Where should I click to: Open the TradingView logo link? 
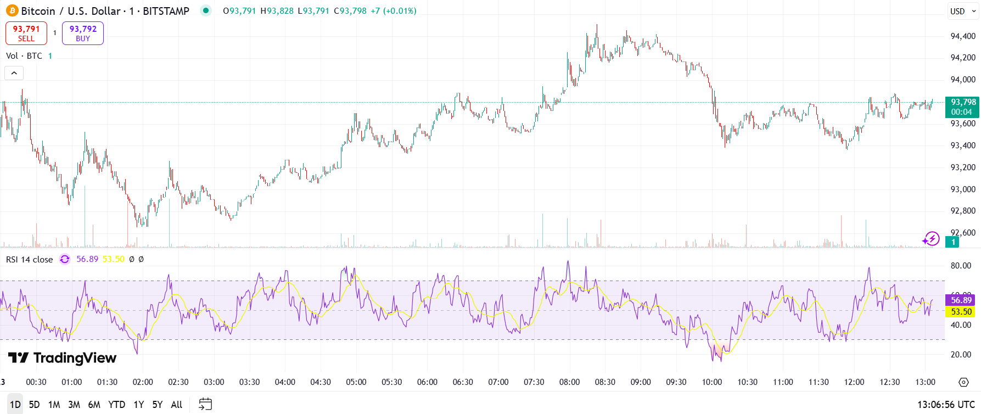63,358
